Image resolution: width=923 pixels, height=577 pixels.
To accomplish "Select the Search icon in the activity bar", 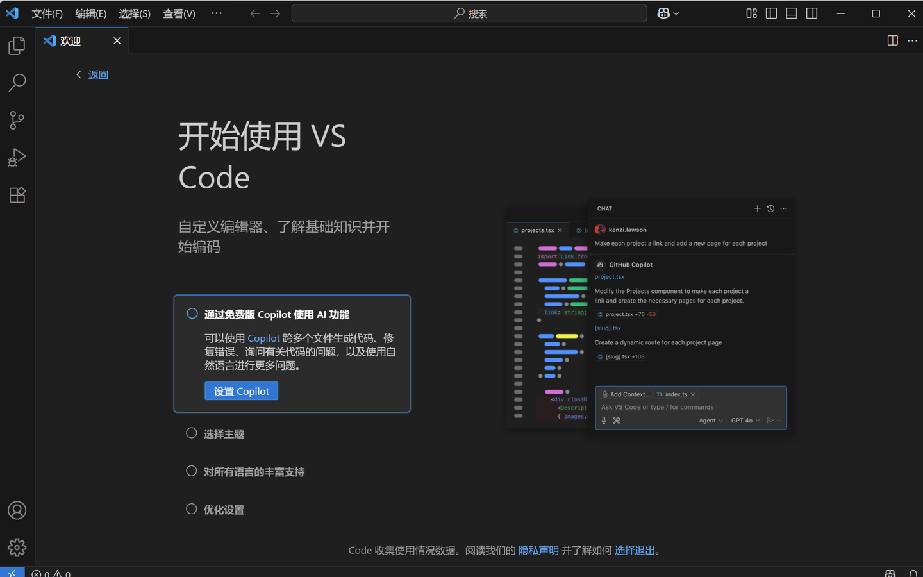I will tap(17, 83).
